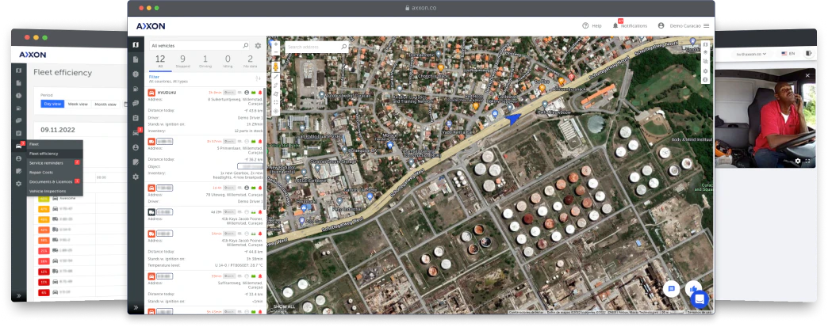This screenshot has height=327, width=828.
Task: Select the polygon geofence tool on map
Action: (276, 93)
